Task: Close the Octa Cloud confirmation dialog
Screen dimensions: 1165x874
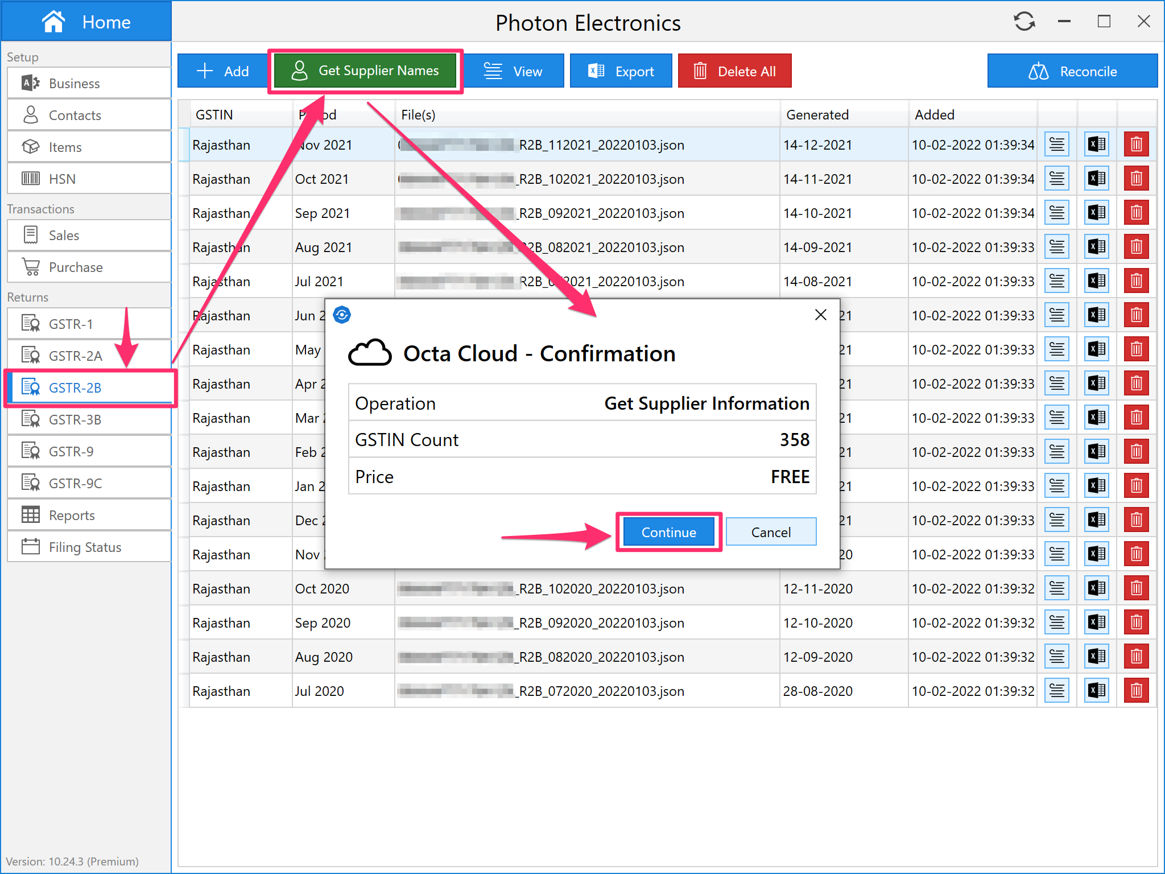Action: [820, 315]
